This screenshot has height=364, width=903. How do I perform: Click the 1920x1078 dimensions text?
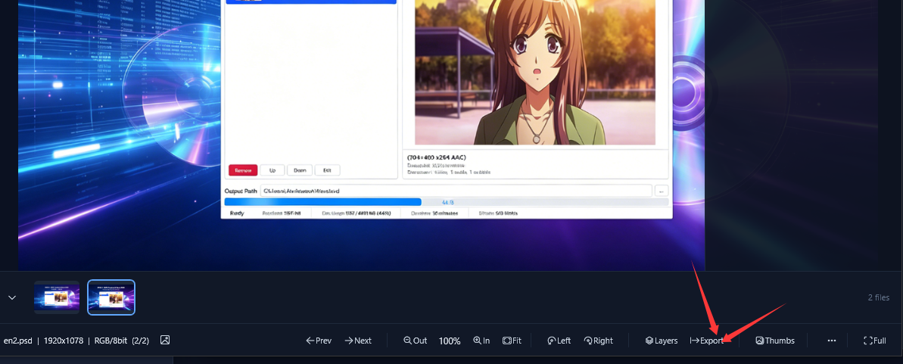click(x=64, y=341)
